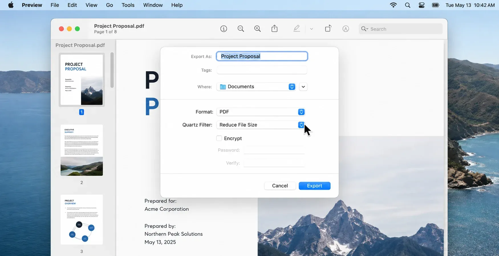Check the battery status icon

coord(435,5)
